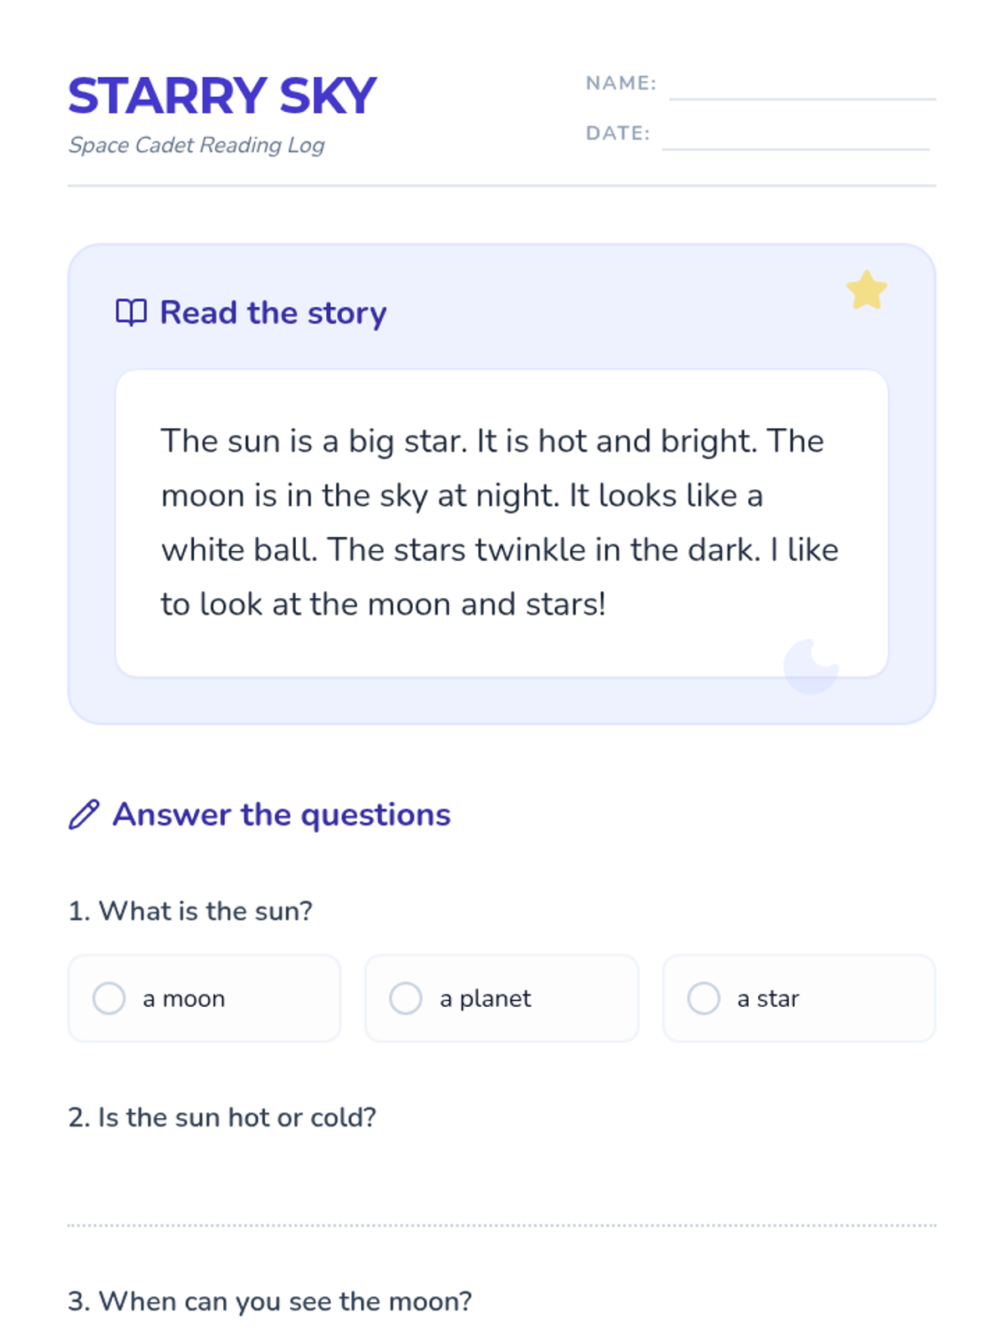Click the STARRY SKY title

[222, 96]
